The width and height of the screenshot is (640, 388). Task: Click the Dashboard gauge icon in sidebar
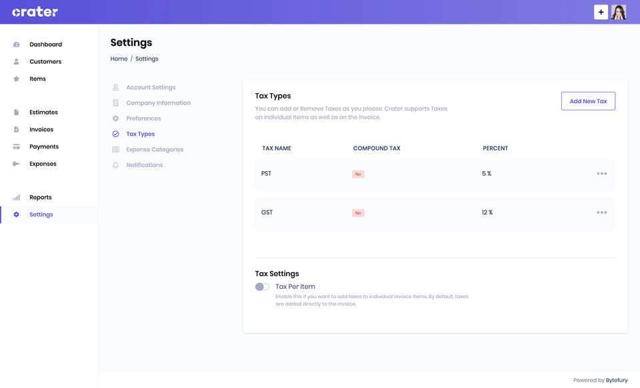tap(16, 45)
